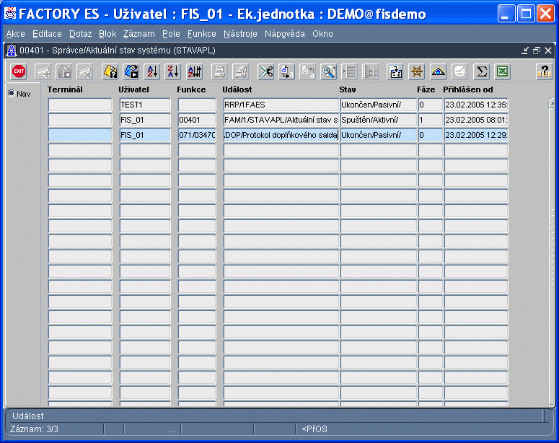Click the greyed paste field icon
The width and height of the screenshot is (559, 443).
coord(308,71)
